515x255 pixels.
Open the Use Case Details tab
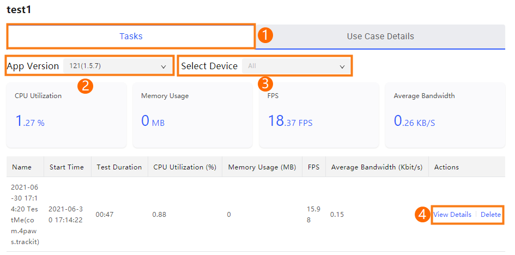(x=380, y=36)
